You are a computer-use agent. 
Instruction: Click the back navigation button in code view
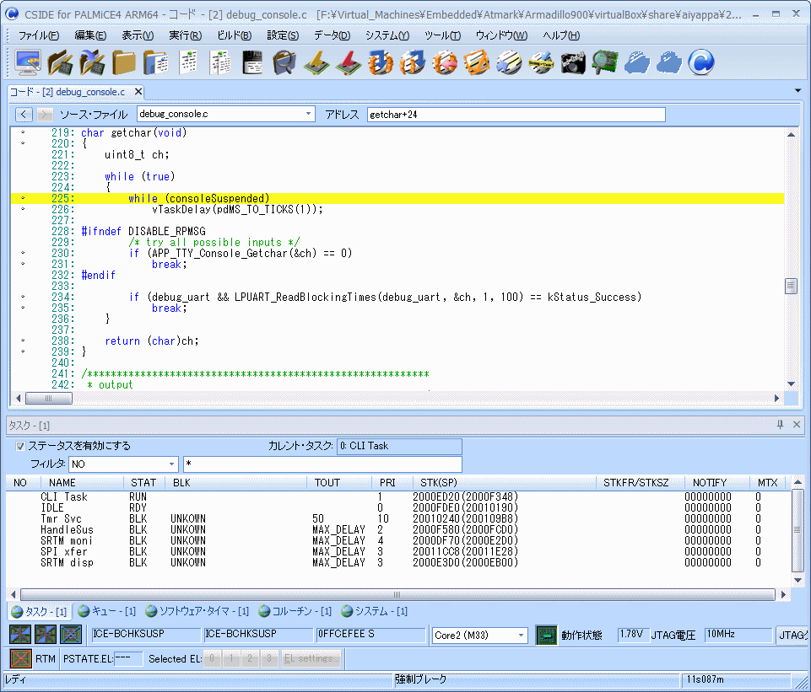point(24,114)
